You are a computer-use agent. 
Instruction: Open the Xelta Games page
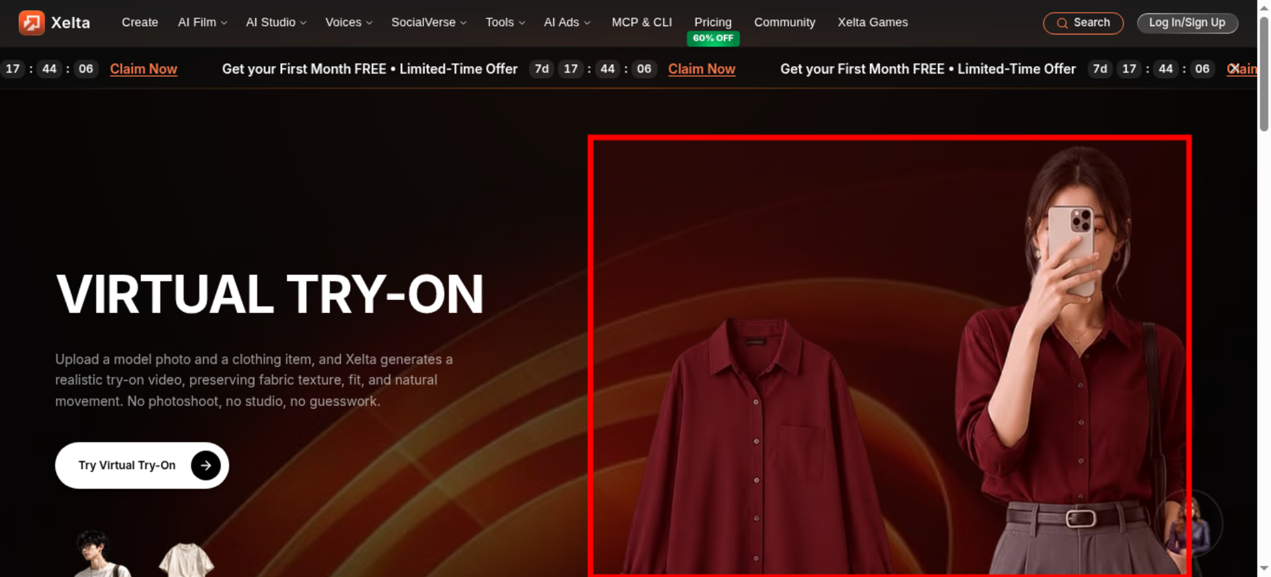pos(873,22)
